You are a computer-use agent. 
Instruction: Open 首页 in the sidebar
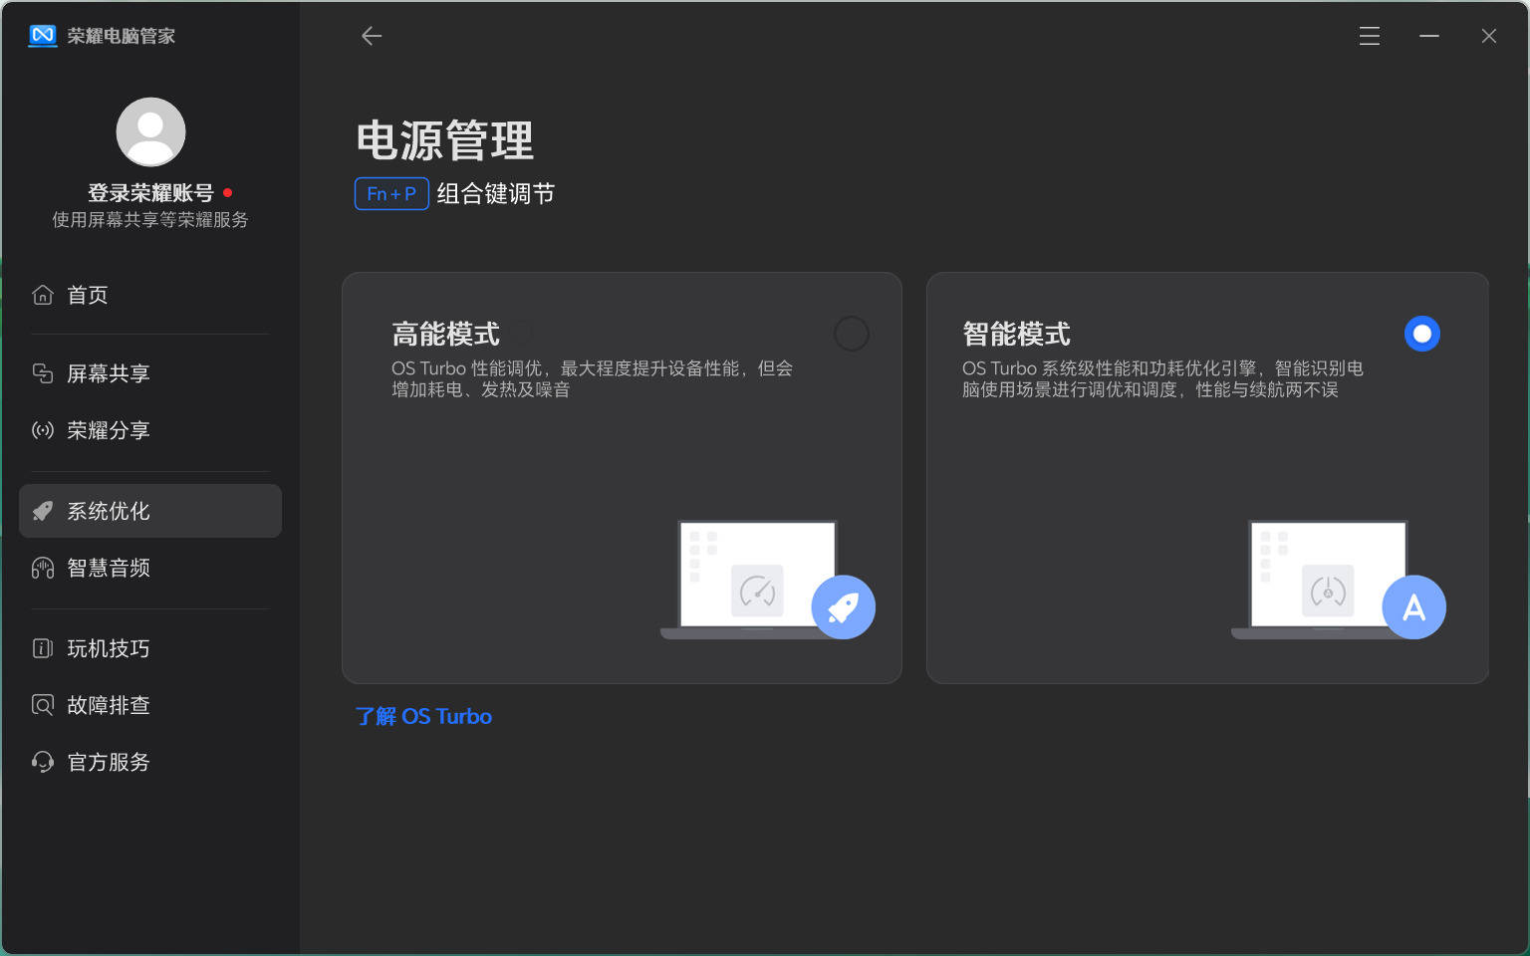point(150,295)
